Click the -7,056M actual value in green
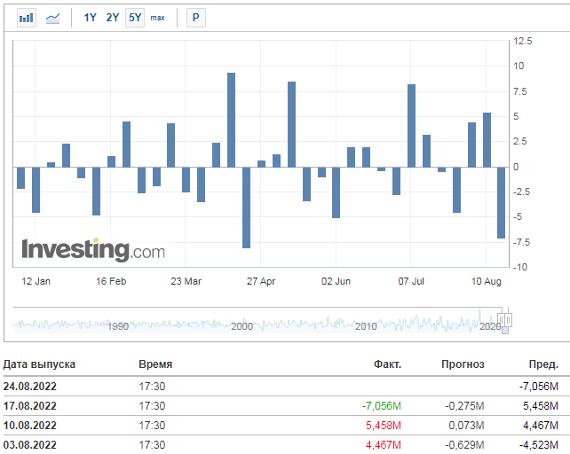This screenshot has width=570, height=454. 382,406
